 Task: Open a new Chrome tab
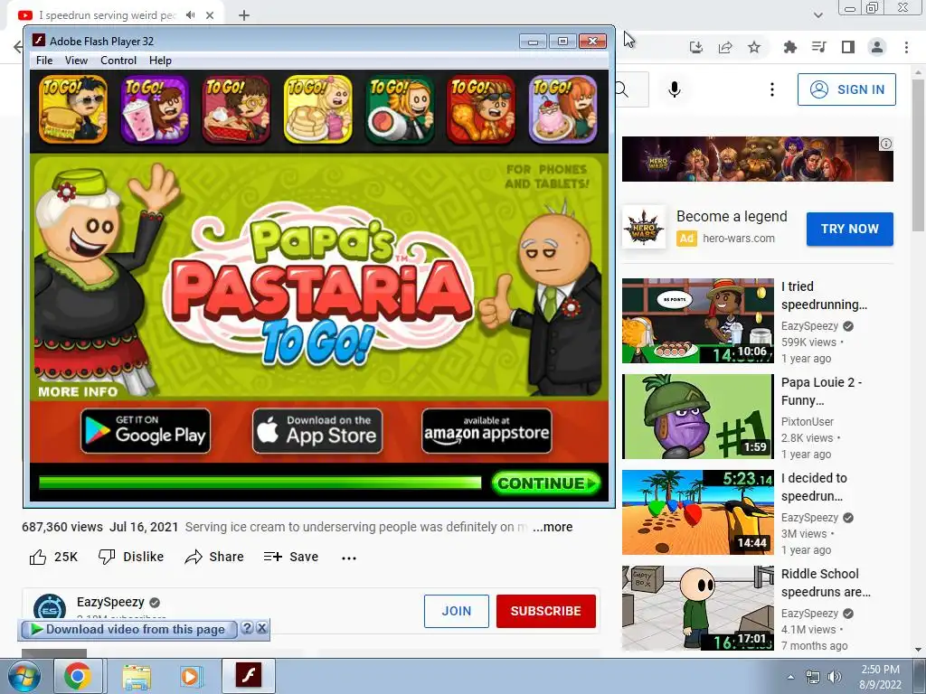(x=244, y=15)
